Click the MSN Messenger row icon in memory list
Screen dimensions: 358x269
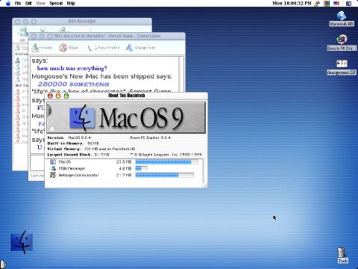pyautogui.click(x=53, y=169)
